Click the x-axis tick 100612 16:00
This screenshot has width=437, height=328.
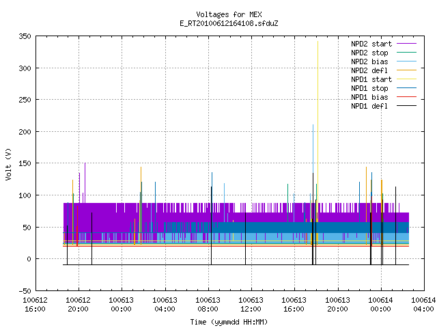click(35, 305)
